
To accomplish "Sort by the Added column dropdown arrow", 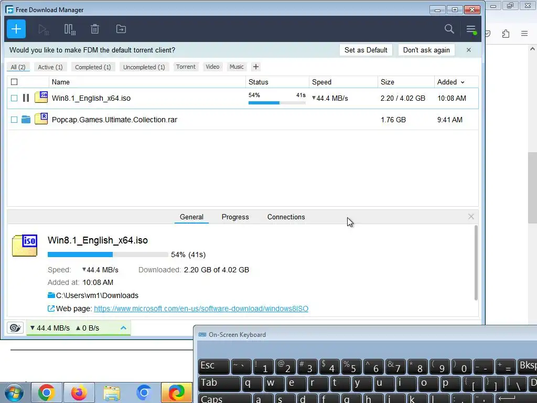I will 463,82.
